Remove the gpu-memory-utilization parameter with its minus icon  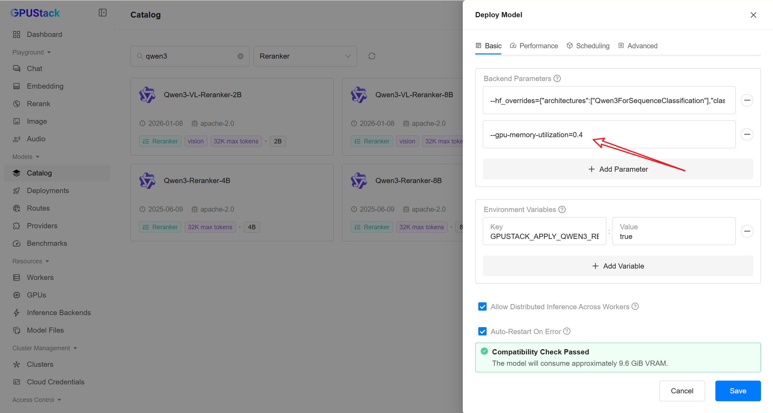tap(747, 134)
